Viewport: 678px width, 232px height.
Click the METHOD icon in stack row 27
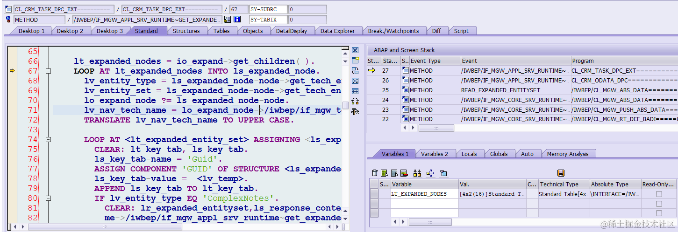(406, 71)
